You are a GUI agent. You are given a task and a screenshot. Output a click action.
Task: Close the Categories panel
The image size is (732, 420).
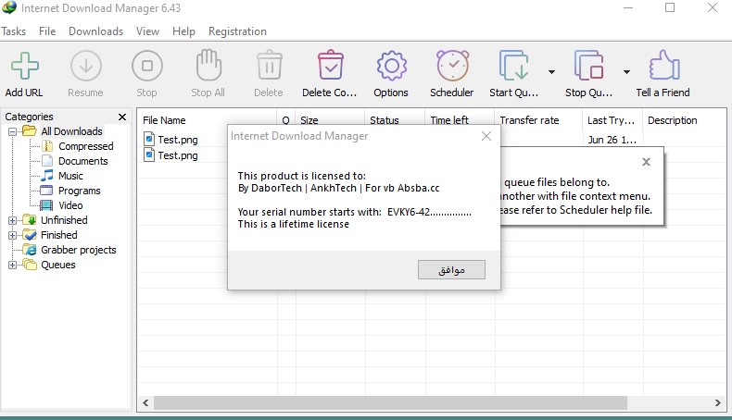tap(122, 117)
